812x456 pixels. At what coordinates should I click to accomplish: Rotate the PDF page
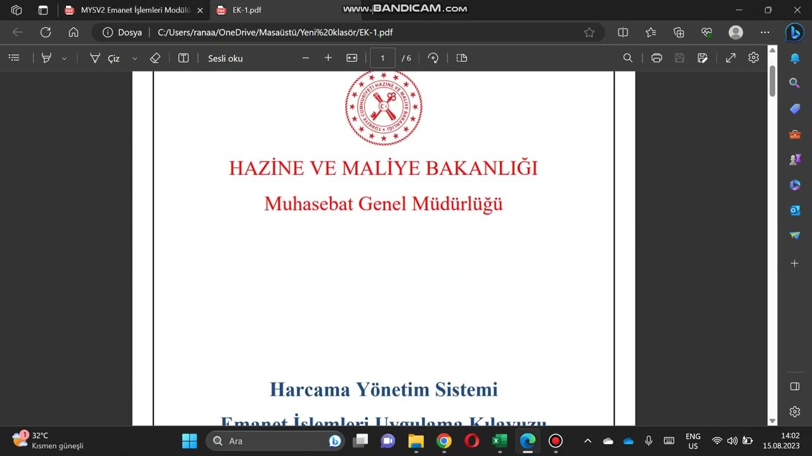433,58
